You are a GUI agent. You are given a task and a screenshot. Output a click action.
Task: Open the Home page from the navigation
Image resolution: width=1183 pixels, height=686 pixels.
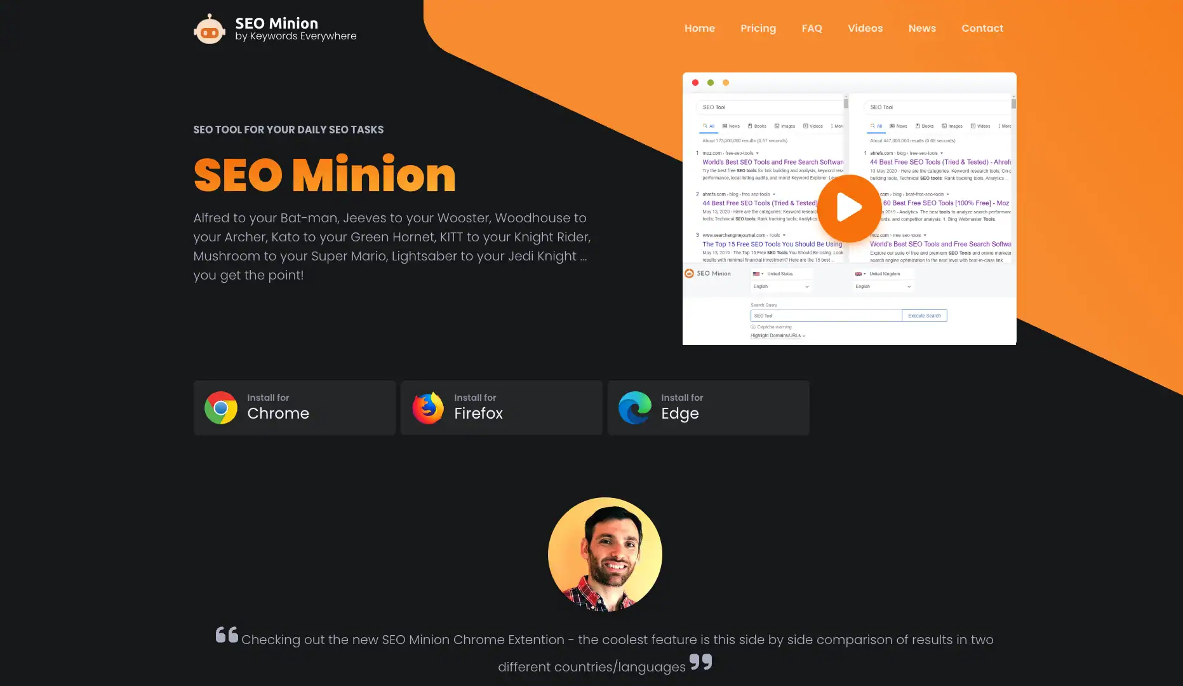pos(699,29)
